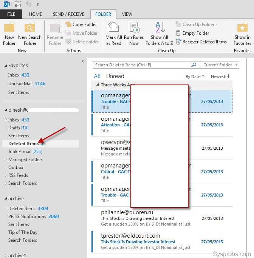Screen dimensions: 254x258
Task: Toggle the Unread filter for messages
Action: 115,76
